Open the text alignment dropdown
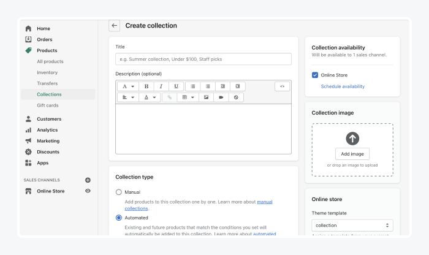429x255 pixels. coord(128,97)
